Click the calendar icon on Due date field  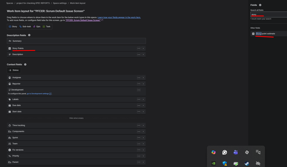(10, 105)
